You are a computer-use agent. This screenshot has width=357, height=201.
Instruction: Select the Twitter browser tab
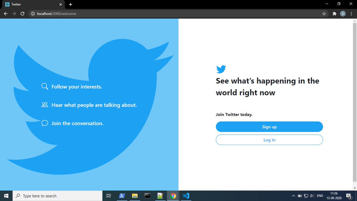(33, 4)
